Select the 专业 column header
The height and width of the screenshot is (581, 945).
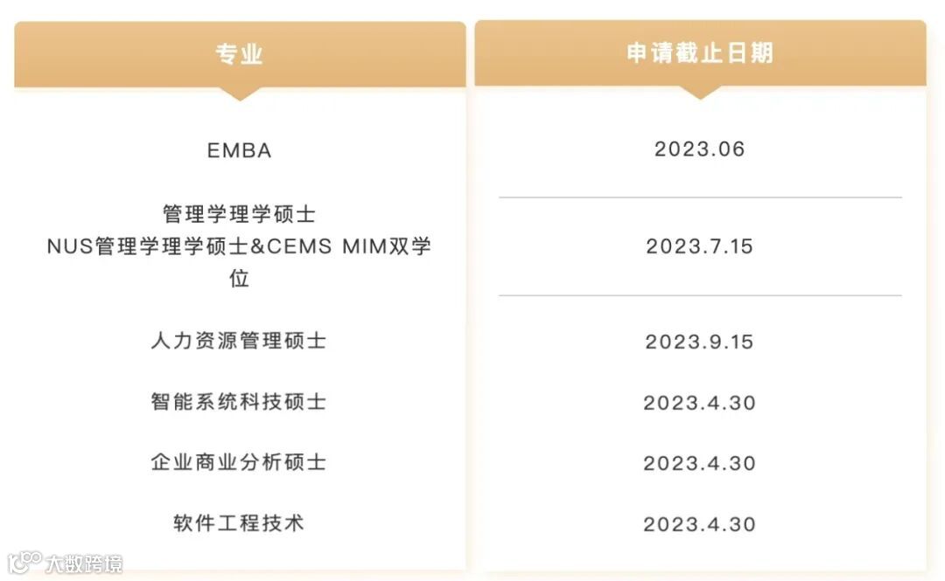240,54
